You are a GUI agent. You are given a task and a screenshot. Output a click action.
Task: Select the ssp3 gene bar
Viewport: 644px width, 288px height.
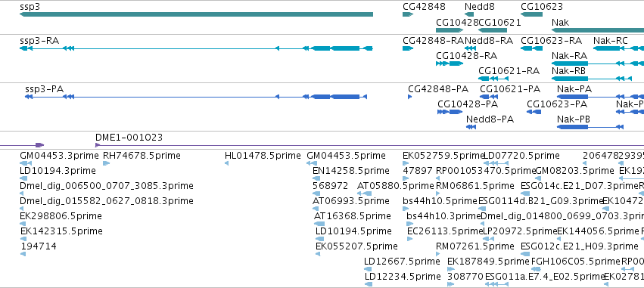[196, 14]
